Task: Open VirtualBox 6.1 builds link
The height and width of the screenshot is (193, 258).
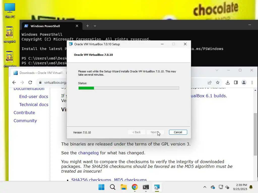Action: pos(209,96)
